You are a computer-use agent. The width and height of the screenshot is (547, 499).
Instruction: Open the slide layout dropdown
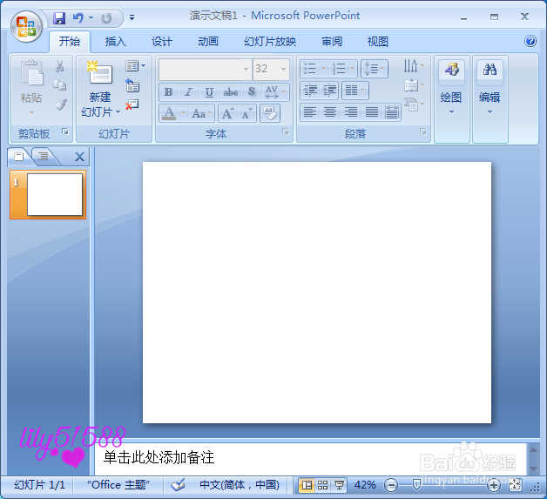click(135, 66)
